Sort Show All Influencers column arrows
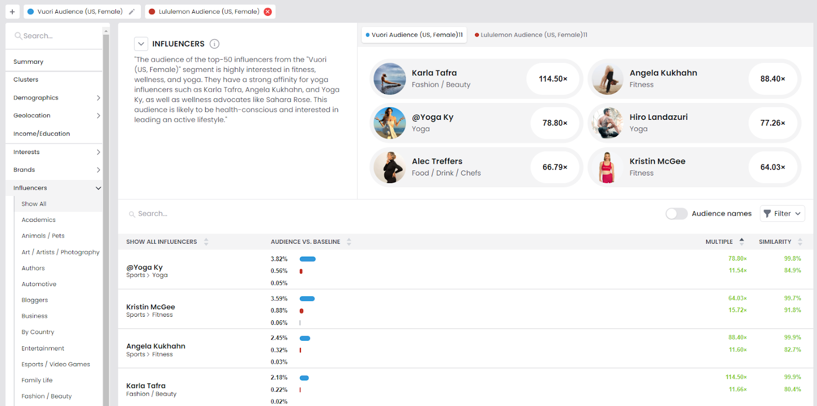Viewport: 817px width, 406px height. pos(206,242)
